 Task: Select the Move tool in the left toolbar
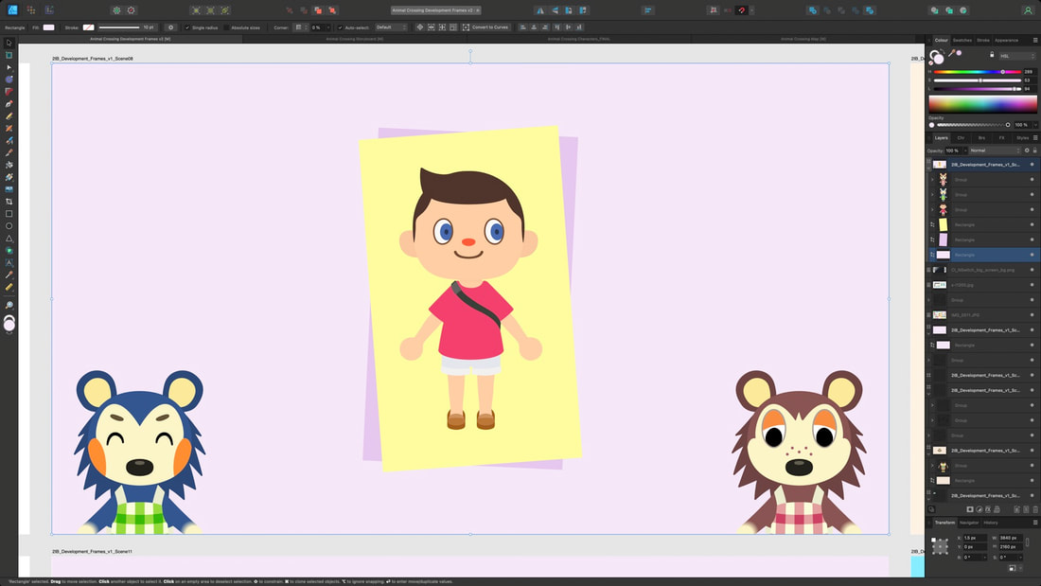pos(9,44)
